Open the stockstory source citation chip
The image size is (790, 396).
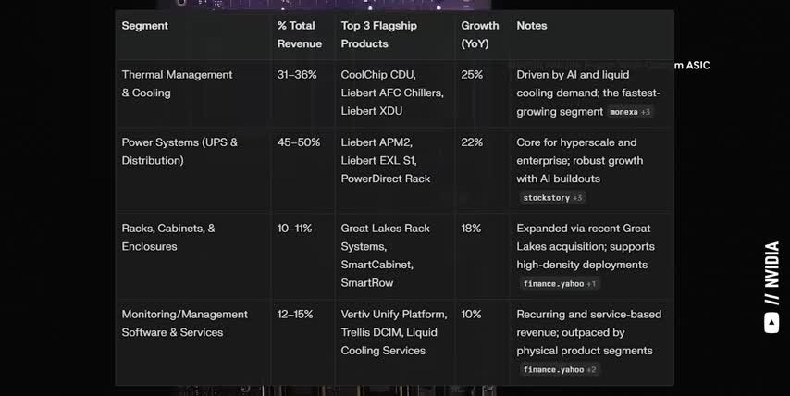pyautogui.click(x=552, y=198)
